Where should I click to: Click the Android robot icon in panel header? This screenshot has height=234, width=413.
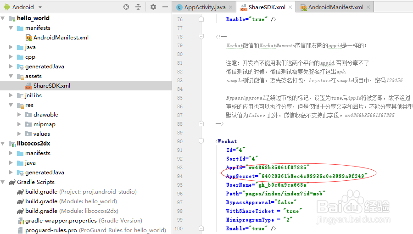tap(7, 7)
